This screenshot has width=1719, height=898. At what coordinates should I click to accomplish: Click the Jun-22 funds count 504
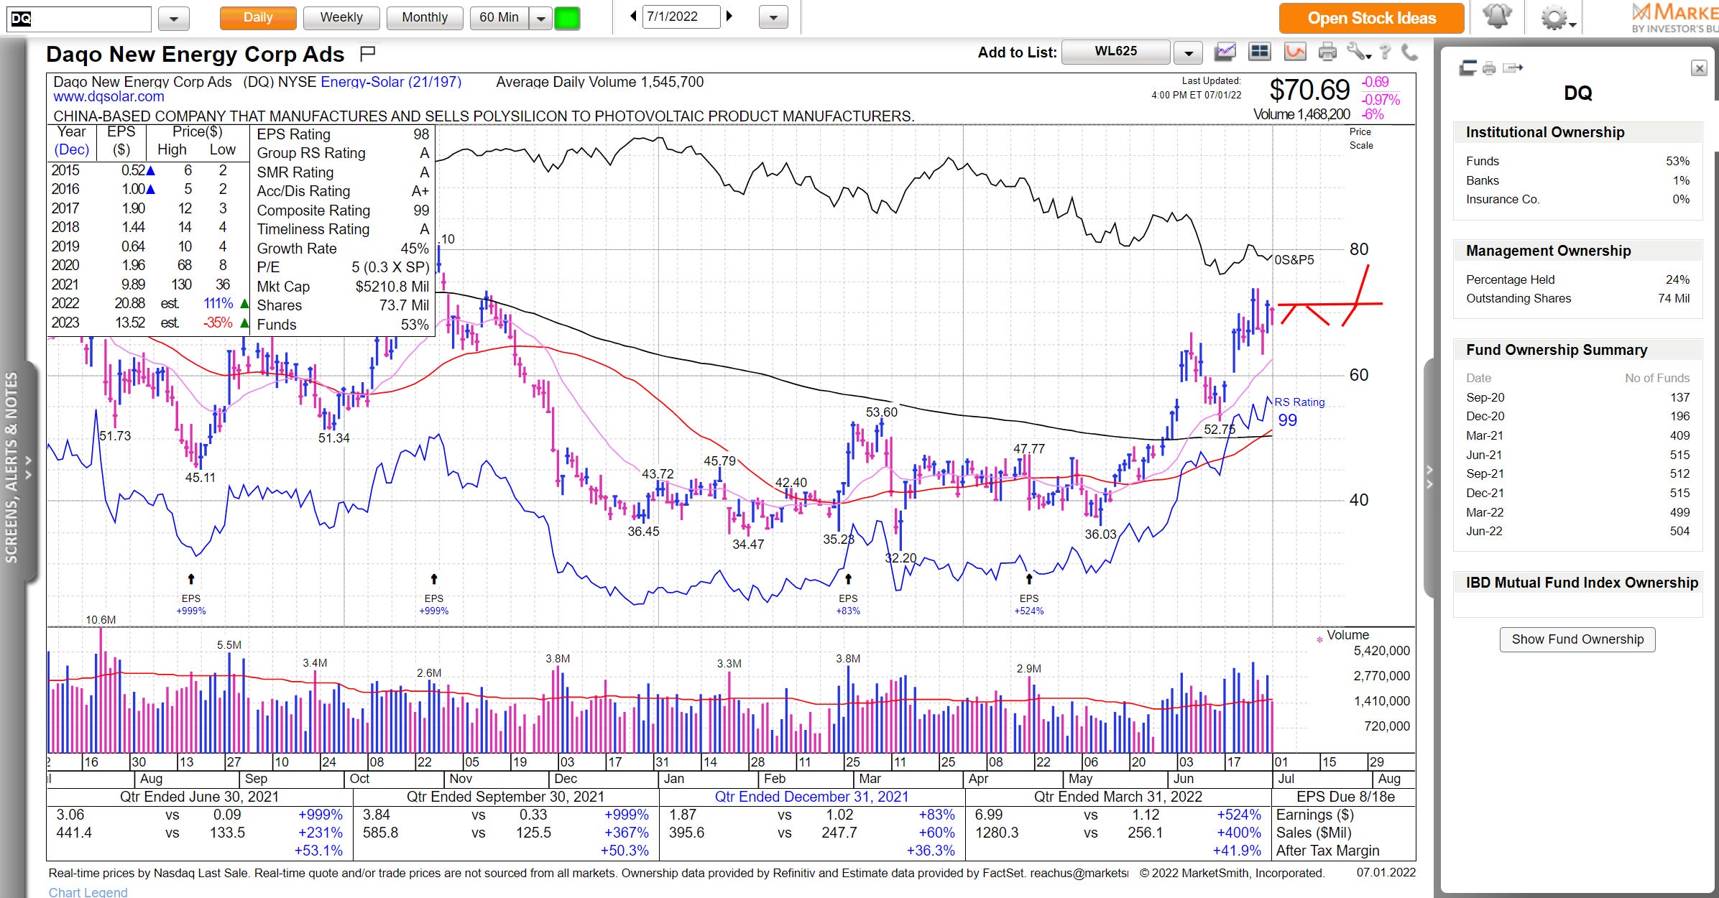1679,532
